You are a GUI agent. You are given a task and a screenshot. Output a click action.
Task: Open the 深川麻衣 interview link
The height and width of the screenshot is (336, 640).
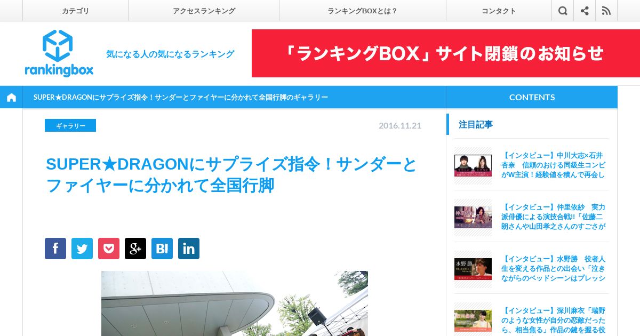(554, 319)
